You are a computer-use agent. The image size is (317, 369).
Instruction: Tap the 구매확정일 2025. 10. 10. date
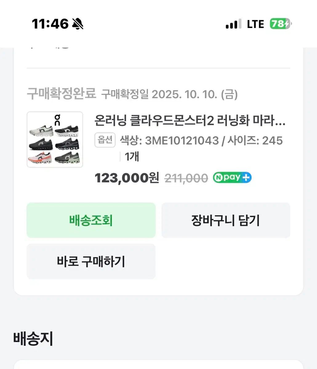coord(169,94)
